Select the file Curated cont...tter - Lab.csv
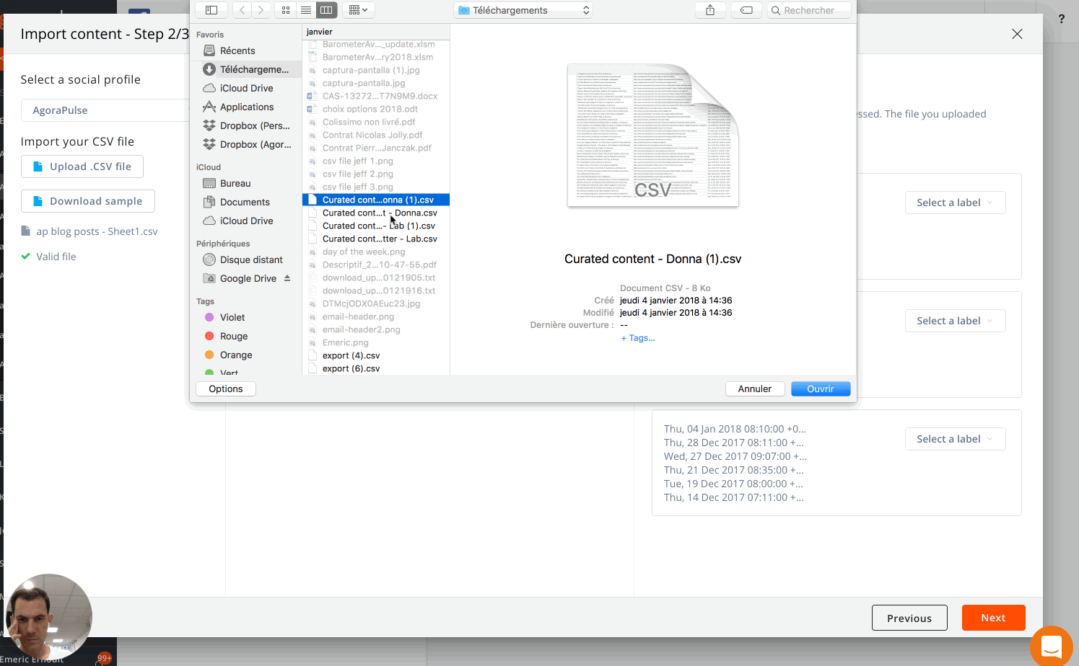Screen dimensions: 1079x666 pyautogui.click(x=380, y=239)
